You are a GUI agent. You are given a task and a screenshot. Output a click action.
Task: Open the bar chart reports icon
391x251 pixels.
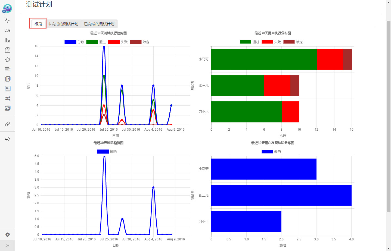(8, 40)
